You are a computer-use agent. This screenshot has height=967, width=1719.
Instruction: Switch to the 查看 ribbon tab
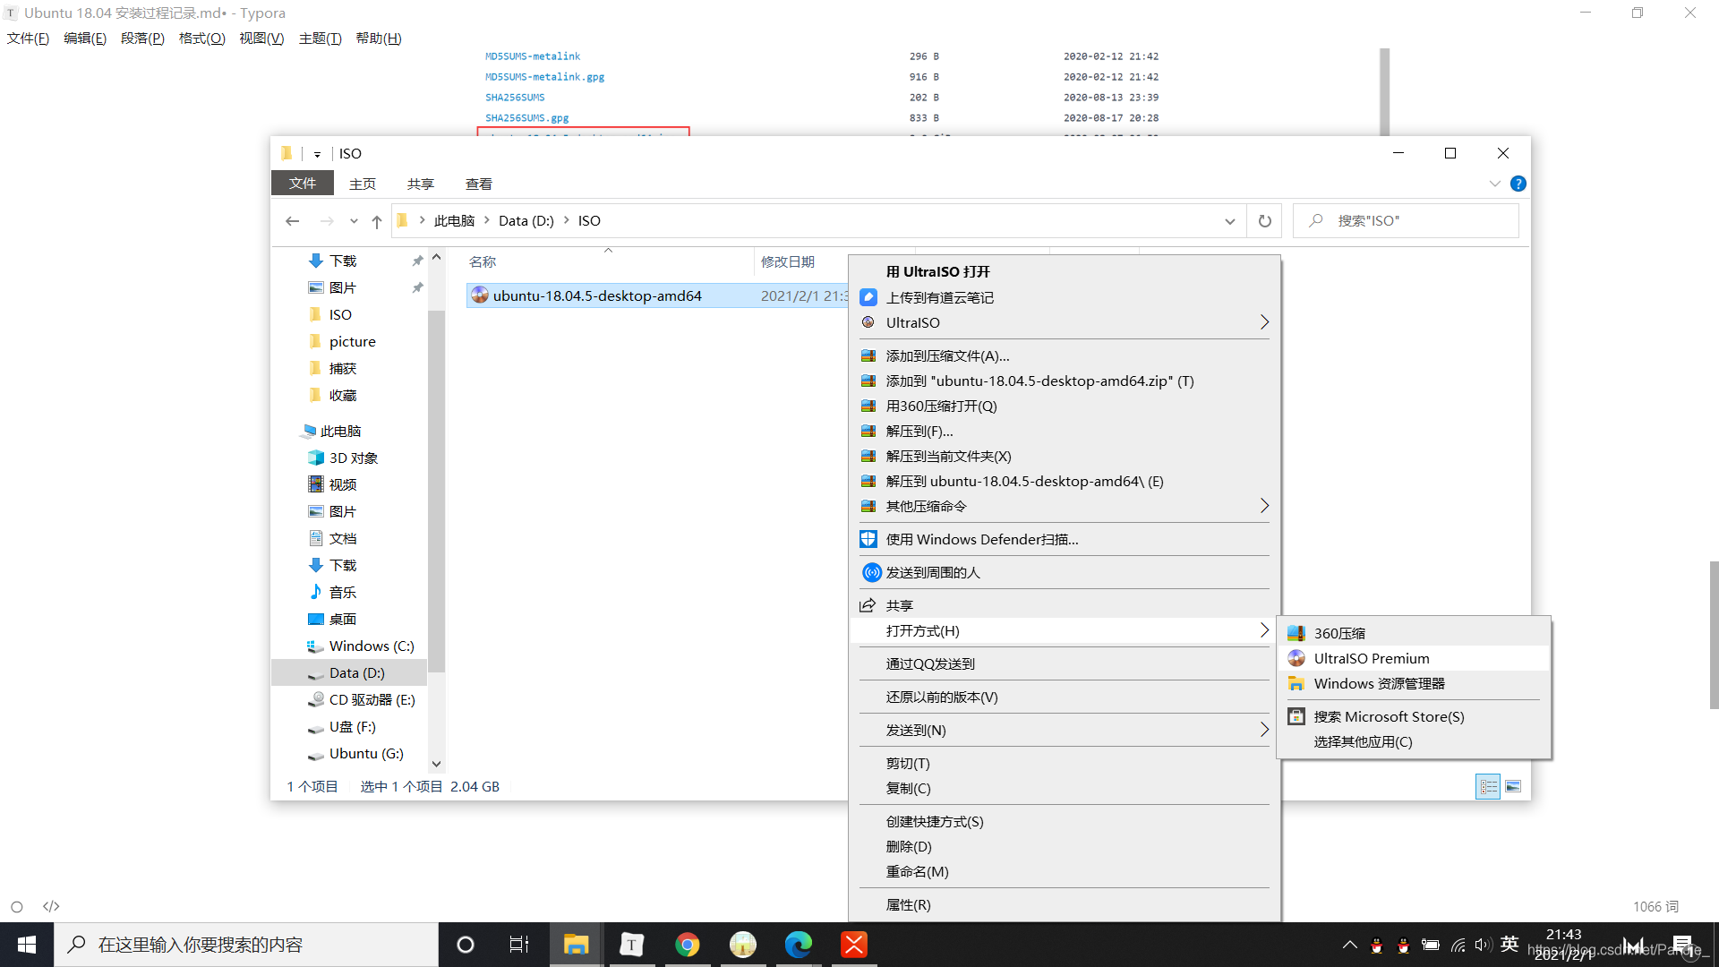pos(479,184)
